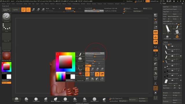Screen dimensions: 185x104
Task: Select the Scale icon on the top shelf
Action: click(38, 10)
